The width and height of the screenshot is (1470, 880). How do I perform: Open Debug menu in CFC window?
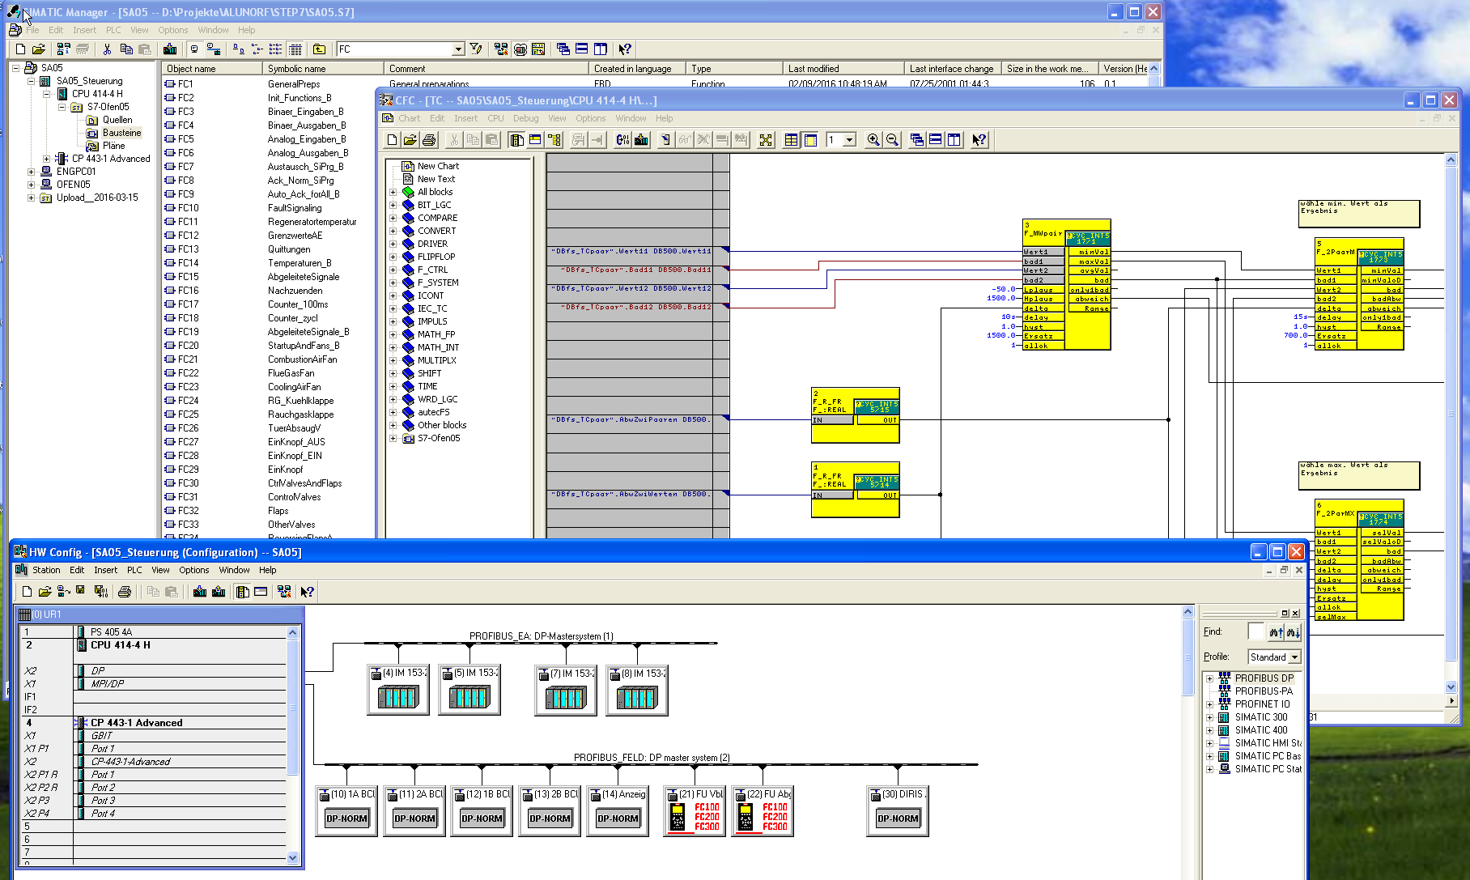525,118
